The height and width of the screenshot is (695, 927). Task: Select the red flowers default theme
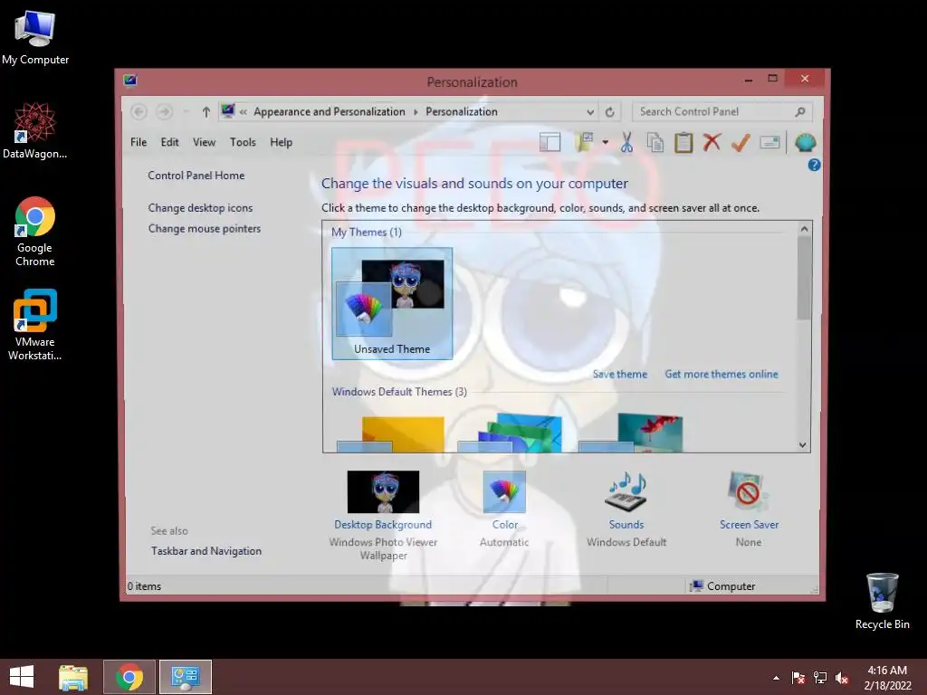[631, 433]
